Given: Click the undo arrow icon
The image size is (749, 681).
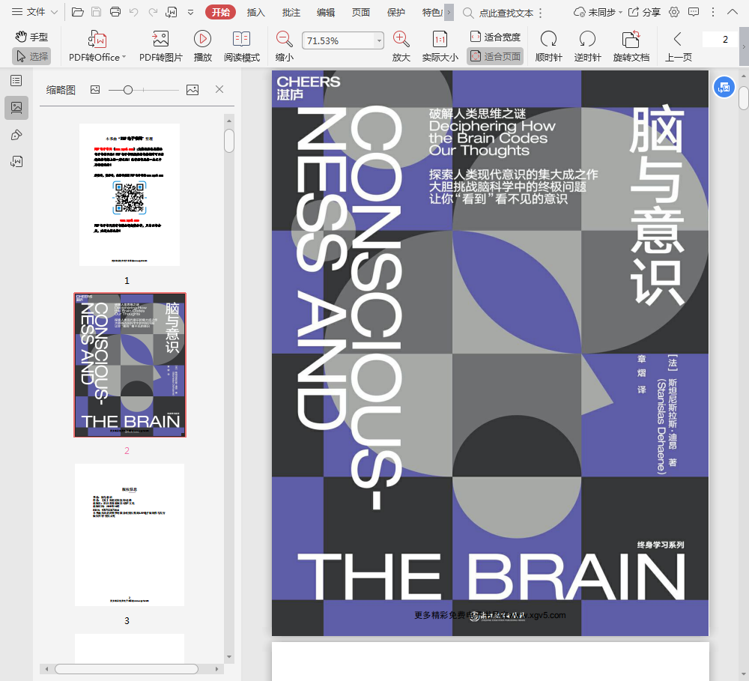Looking at the screenshot, I should [134, 12].
